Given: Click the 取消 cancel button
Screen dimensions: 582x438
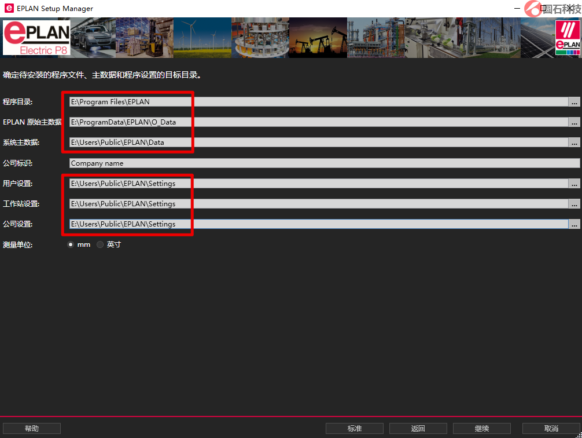Looking at the screenshot, I should pyautogui.click(x=551, y=428).
